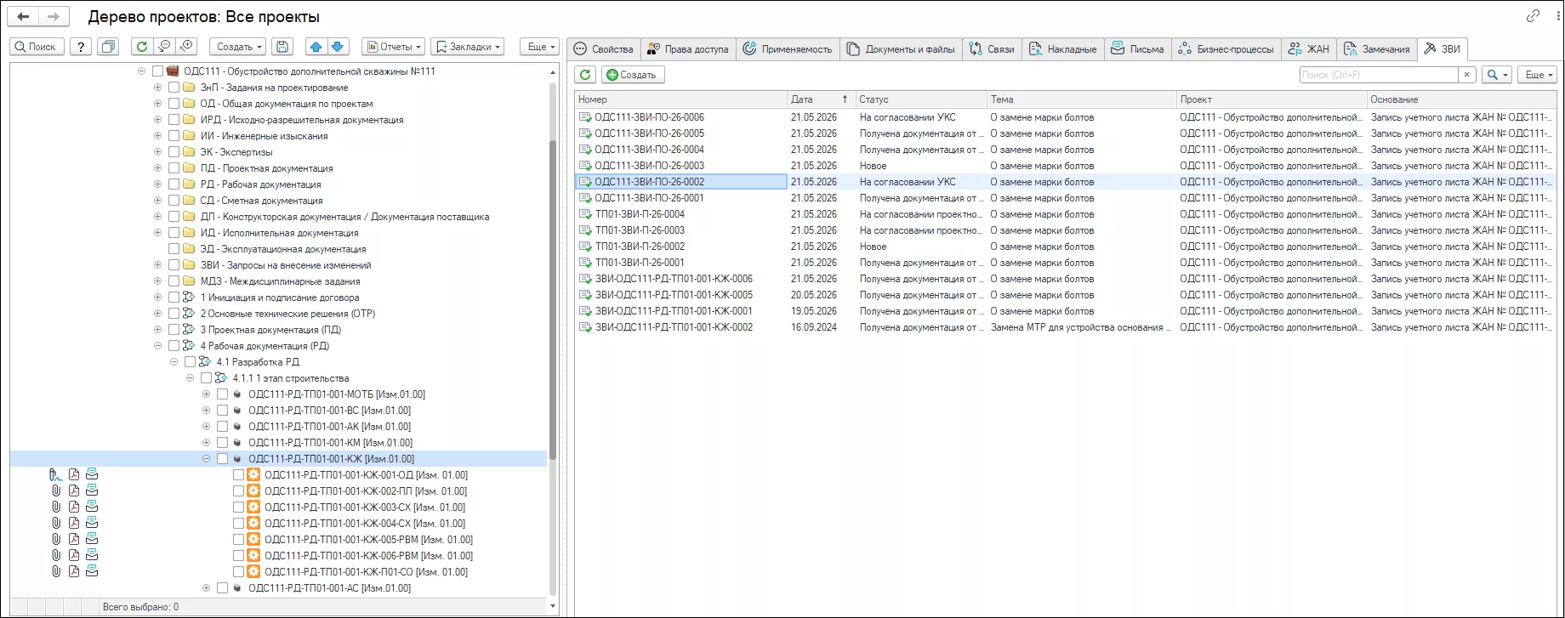
Task: Copy link via chain icon top right
Action: tap(1533, 16)
